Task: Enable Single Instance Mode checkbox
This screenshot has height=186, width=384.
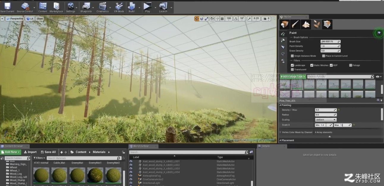Action: point(292,56)
